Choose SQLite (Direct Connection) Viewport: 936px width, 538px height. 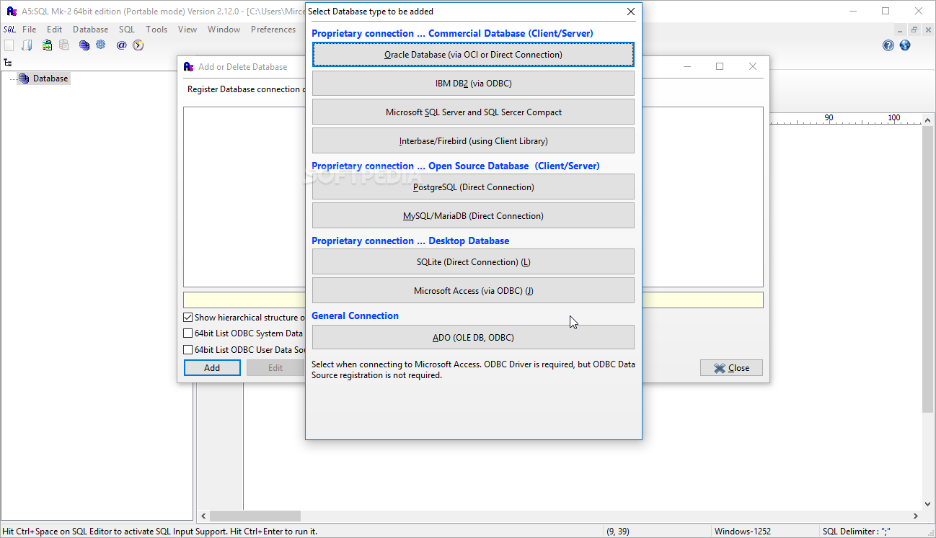pyautogui.click(x=473, y=262)
